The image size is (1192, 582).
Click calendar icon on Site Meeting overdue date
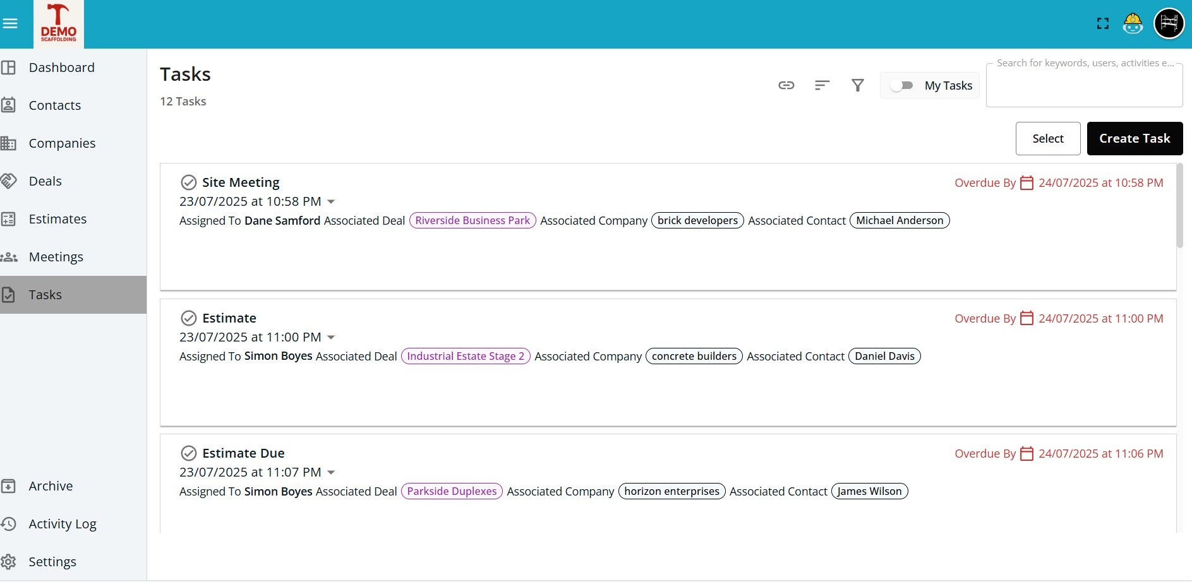pos(1027,182)
